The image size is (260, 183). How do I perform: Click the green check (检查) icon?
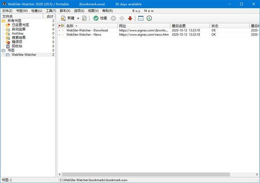pyautogui.click(x=96, y=18)
